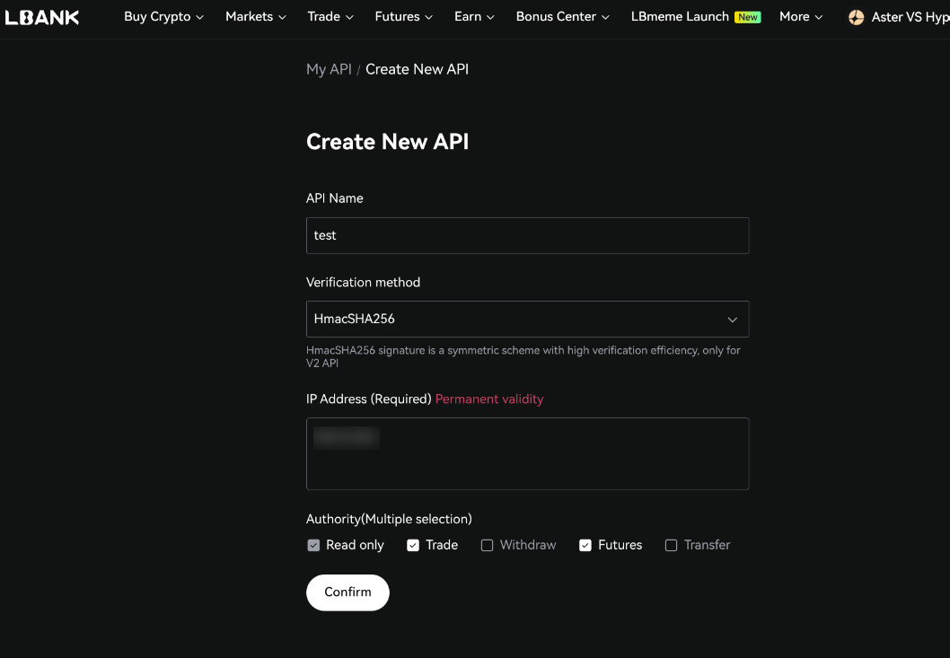Click the Authority(Multiple selection) label

pyautogui.click(x=389, y=519)
